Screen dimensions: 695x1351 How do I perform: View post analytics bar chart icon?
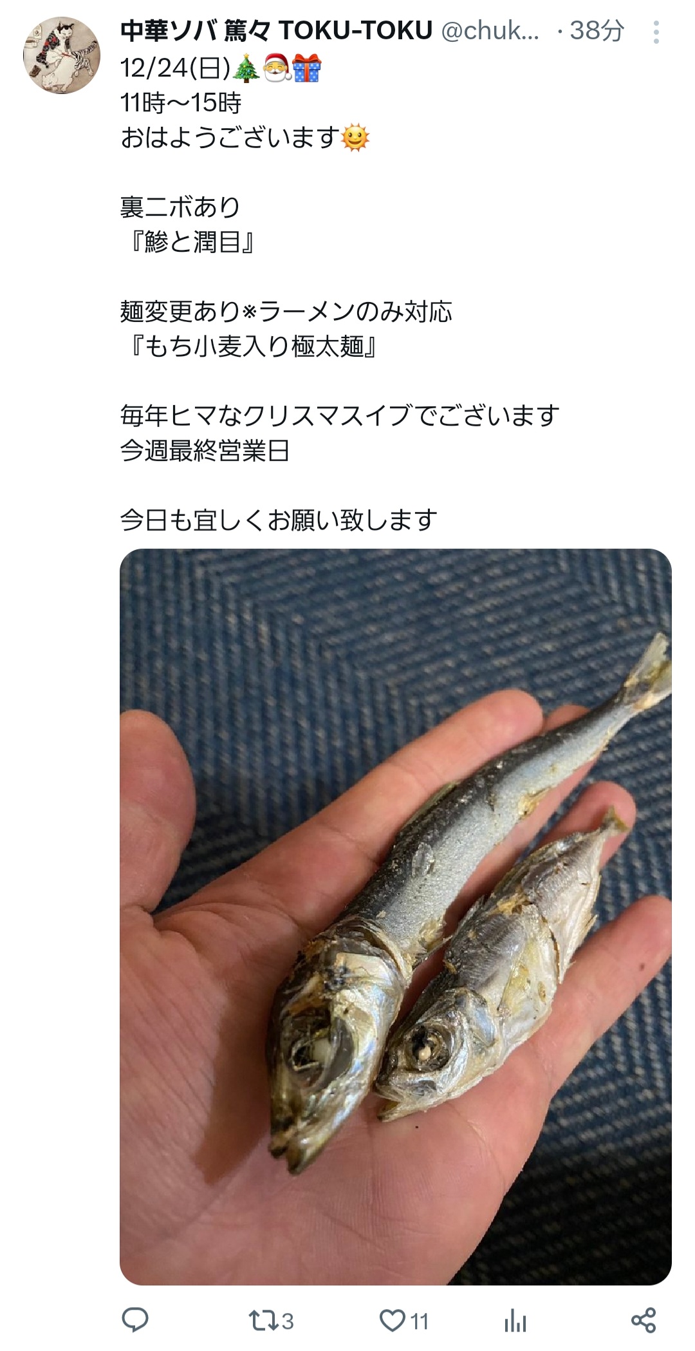[x=515, y=1321]
